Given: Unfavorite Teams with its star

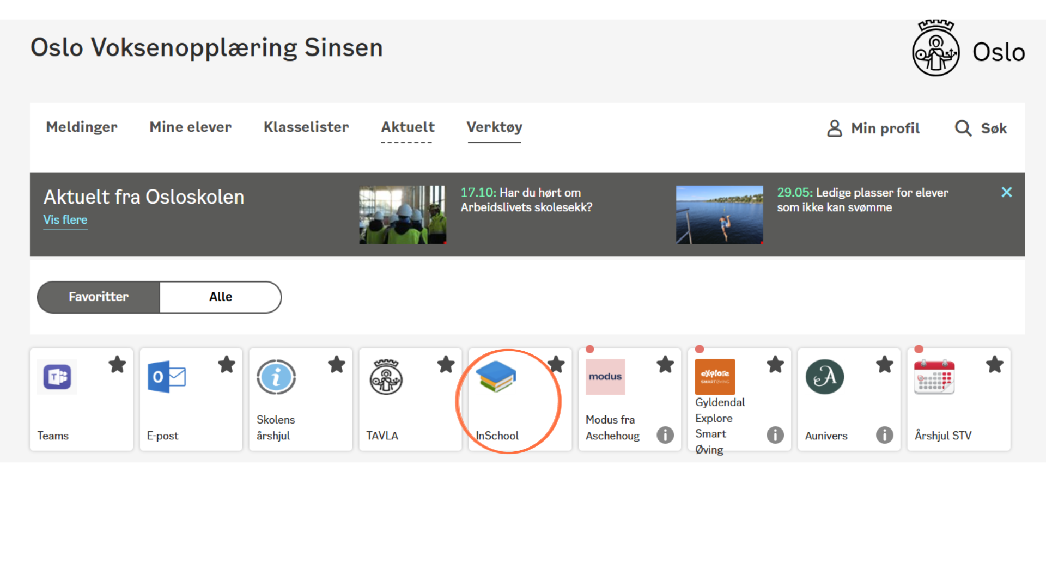Looking at the screenshot, I should point(117,364).
